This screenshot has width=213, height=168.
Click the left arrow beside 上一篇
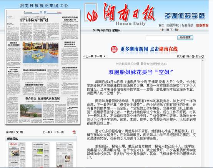pyautogui.click(x=84, y=56)
